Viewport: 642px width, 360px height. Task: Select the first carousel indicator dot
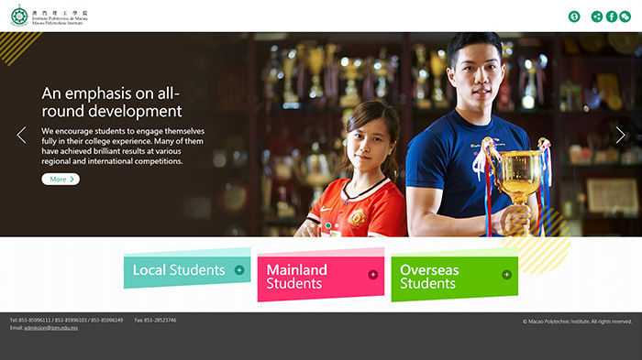pyautogui.click(x=305, y=225)
